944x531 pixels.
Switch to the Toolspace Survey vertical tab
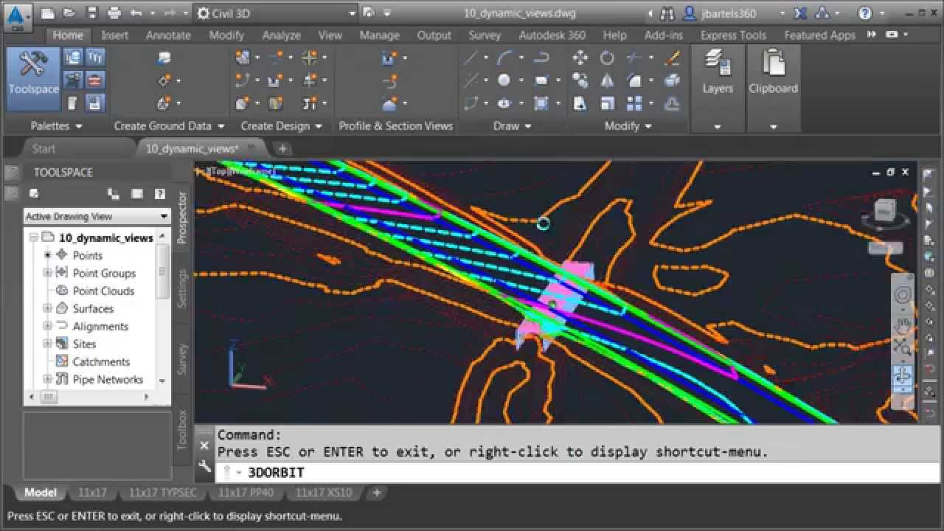point(183,359)
